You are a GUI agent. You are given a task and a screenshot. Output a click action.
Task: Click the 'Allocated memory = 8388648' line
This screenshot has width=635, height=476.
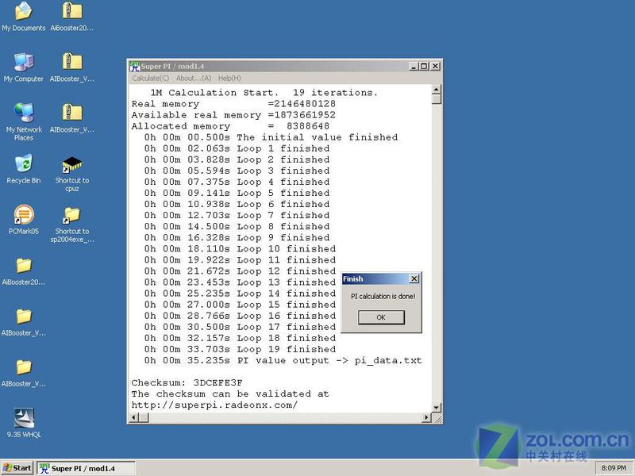[x=230, y=126]
